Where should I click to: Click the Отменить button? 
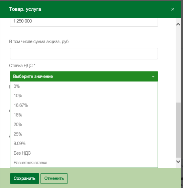point(54,178)
